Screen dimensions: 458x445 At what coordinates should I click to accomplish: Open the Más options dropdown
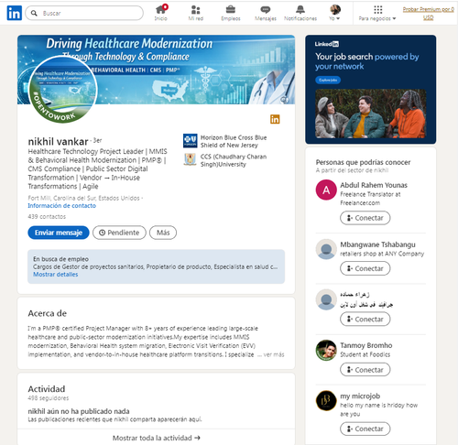point(163,233)
